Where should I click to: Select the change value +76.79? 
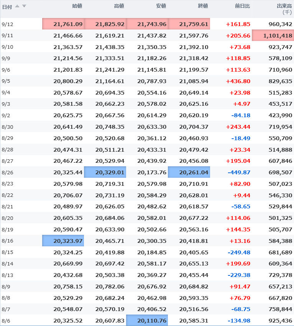pyautogui.click(x=240, y=298)
